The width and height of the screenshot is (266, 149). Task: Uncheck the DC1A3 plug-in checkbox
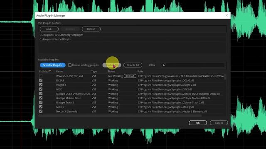pyautogui.click(x=41, y=80)
